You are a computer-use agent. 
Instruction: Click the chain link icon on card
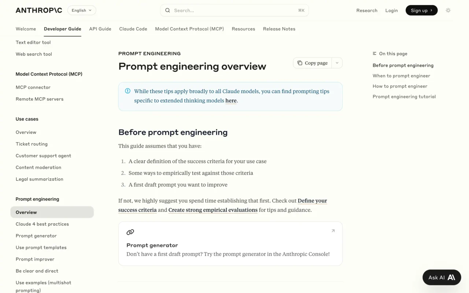coord(130,232)
